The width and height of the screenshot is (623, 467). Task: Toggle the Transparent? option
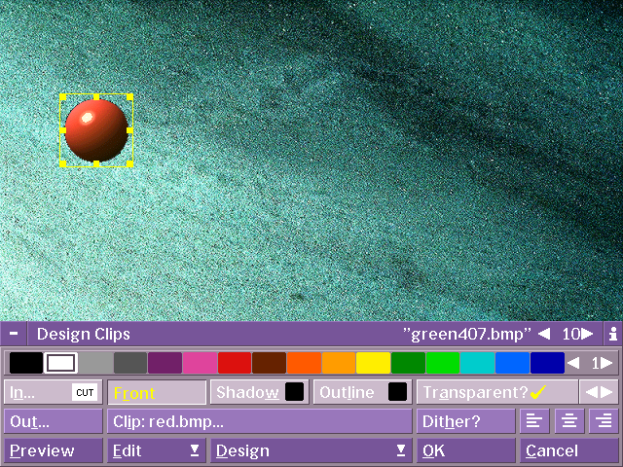483,392
